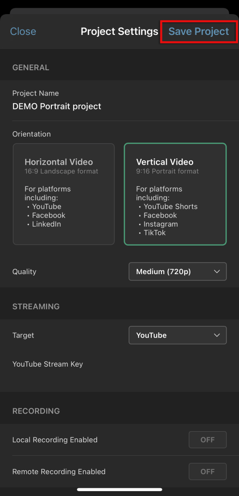Open the YouTube streaming target dropdown
239x496 pixels.
coord(177,335)
